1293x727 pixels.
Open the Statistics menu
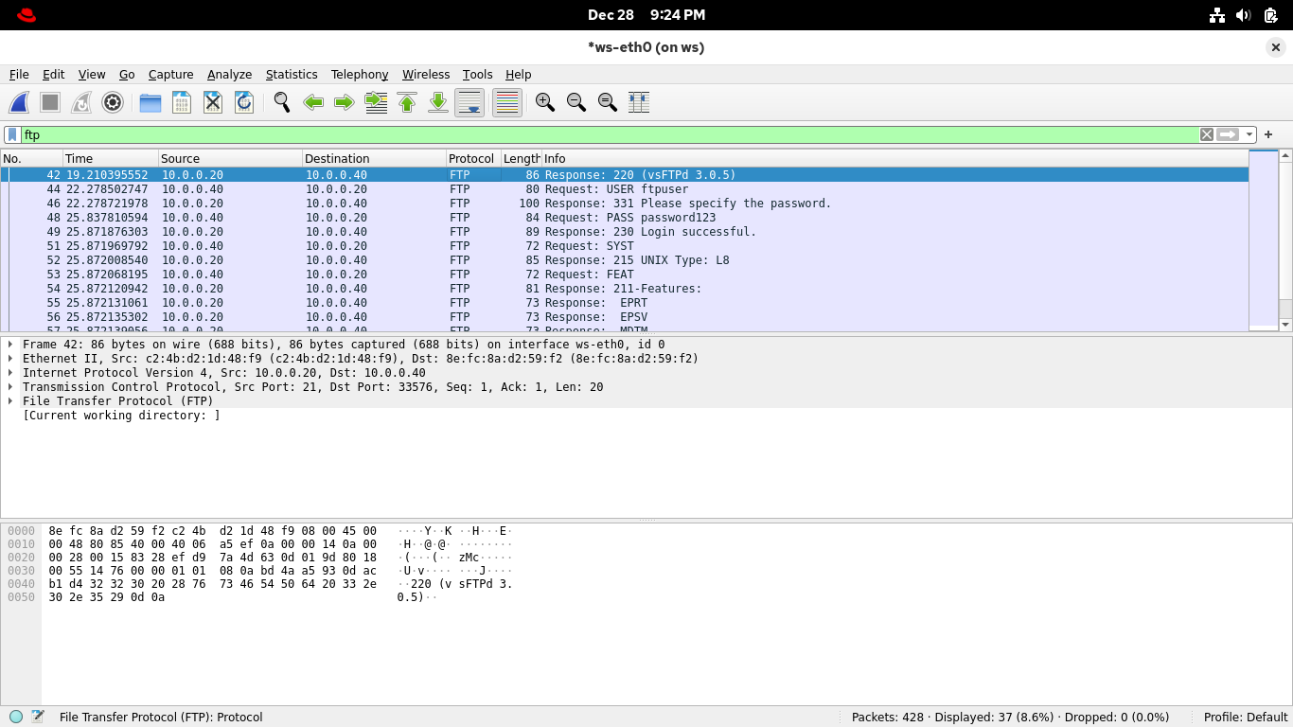[291, 75]
